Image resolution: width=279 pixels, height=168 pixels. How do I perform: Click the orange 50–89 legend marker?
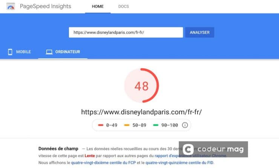[127, 125]
